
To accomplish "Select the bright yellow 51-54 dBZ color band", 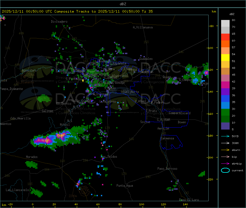I will pyautogui.click(x=225, y=58).
